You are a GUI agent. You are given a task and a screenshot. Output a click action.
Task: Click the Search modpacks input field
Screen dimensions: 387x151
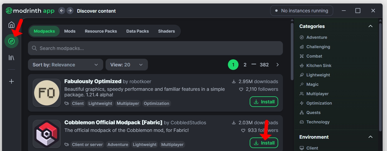click(x=155, y=48)
